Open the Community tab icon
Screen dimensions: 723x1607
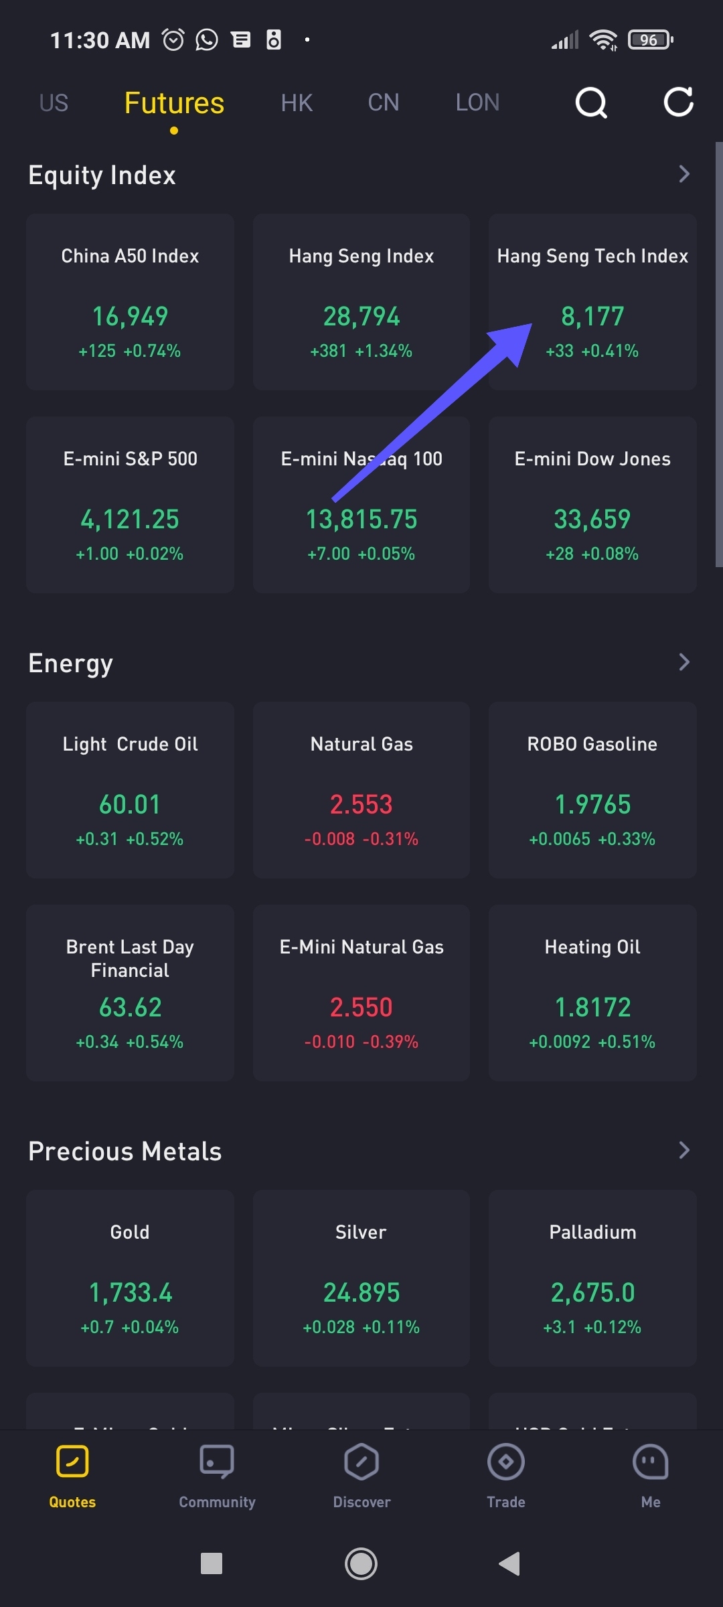[x=217, y=1463]
